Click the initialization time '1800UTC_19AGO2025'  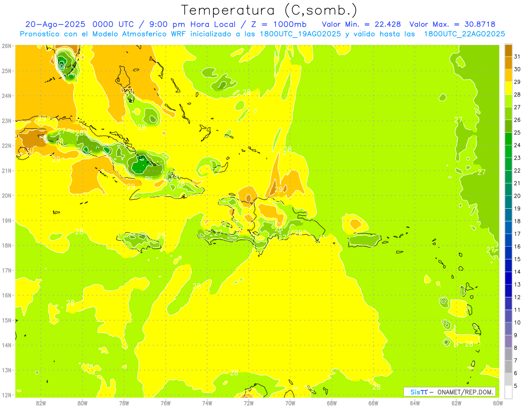(300, 34)
